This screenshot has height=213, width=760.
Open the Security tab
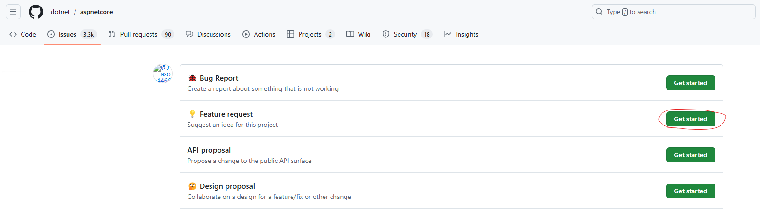407,34
